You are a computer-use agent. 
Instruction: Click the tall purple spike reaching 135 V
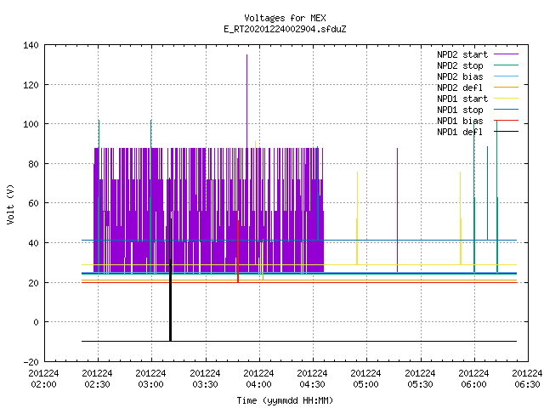[x=247, y=100]
